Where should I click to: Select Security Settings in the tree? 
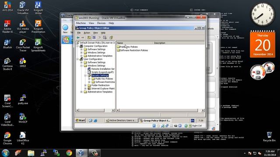(100, 75)
